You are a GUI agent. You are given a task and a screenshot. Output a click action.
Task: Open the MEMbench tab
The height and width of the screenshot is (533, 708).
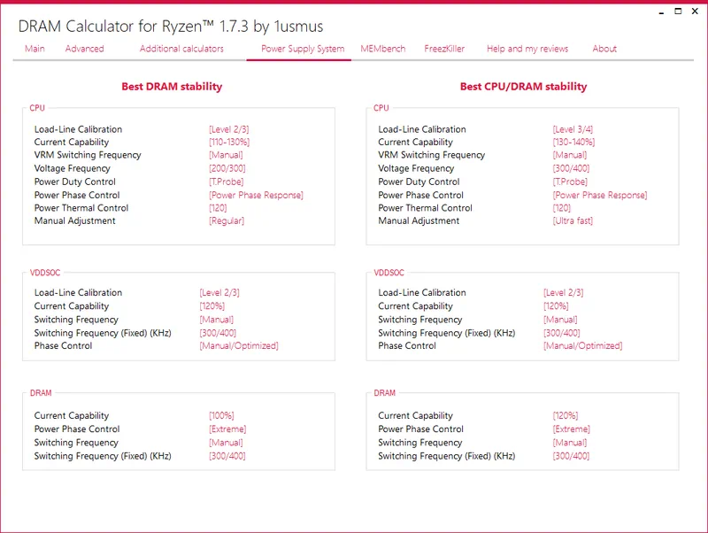383,49
